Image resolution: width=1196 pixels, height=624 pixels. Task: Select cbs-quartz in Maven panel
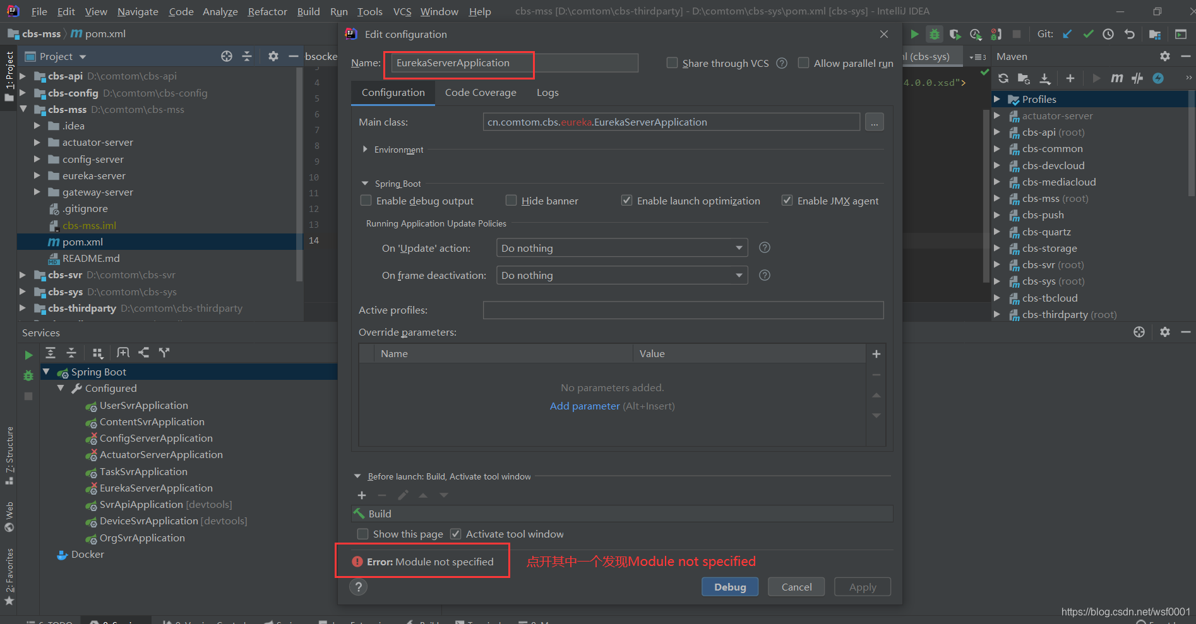coord(1046,232)
